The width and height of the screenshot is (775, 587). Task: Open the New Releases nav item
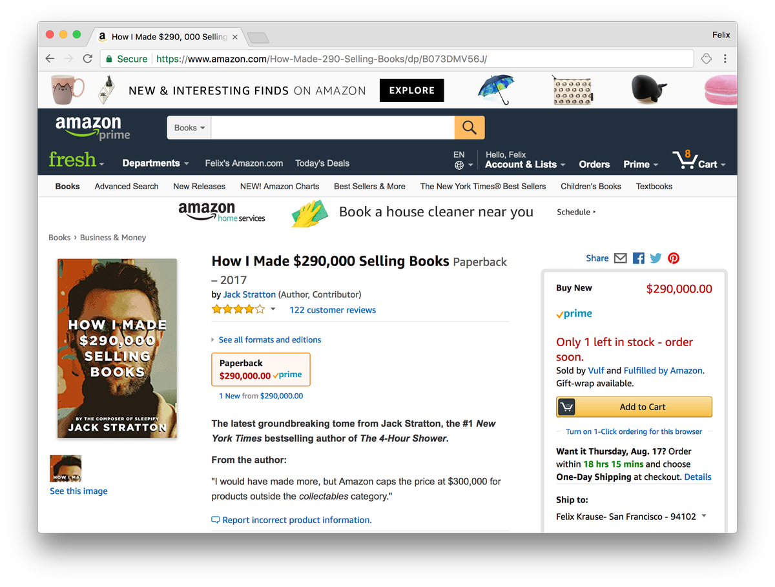point(199,186)
